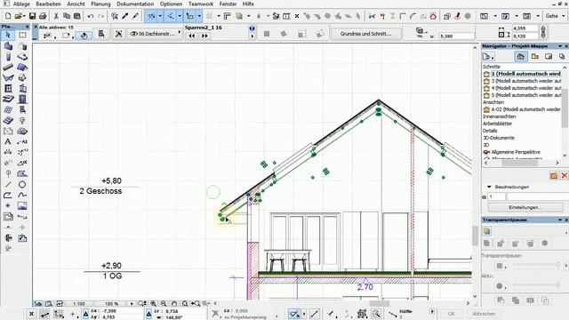Collapse the Beschreibungen section
The height and width of the screenshot is (320, 569).
489,187
